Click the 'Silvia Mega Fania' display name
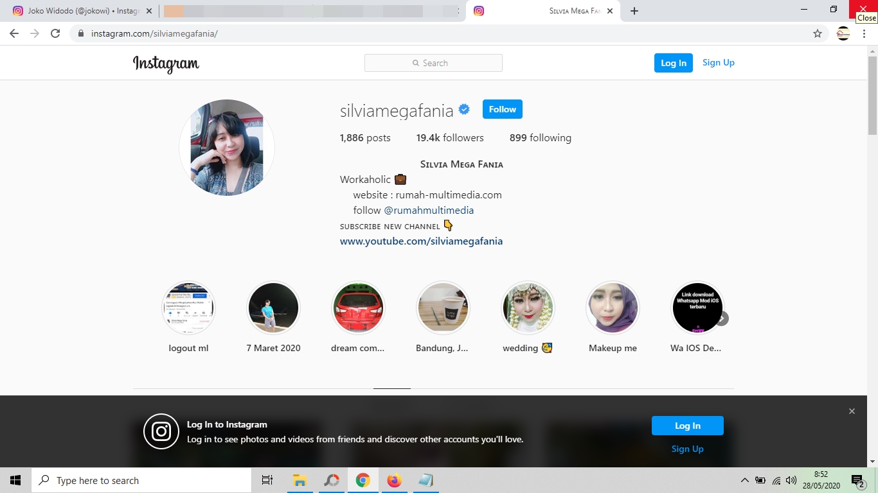 point(461,164)
